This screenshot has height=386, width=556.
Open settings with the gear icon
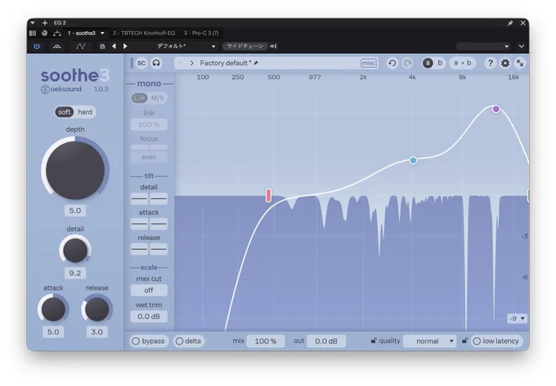coord(505,64)
